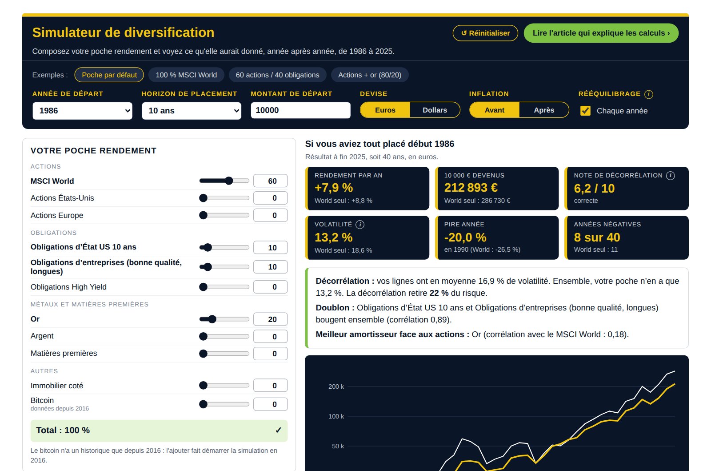Click the "Total : 100 %" summary text

tap(63, 430)
